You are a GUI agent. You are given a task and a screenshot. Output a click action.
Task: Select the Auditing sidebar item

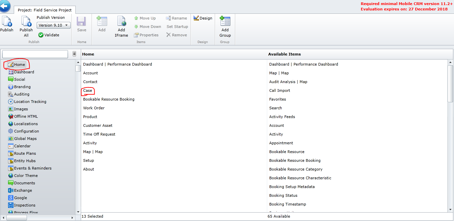click(22, 94)
